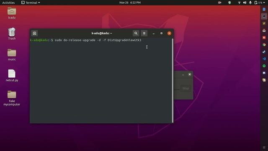Image resolution: width=268 pixels, height=151 pixels.
Task: Show all applications grid
Action: click(x=264, y=147)
